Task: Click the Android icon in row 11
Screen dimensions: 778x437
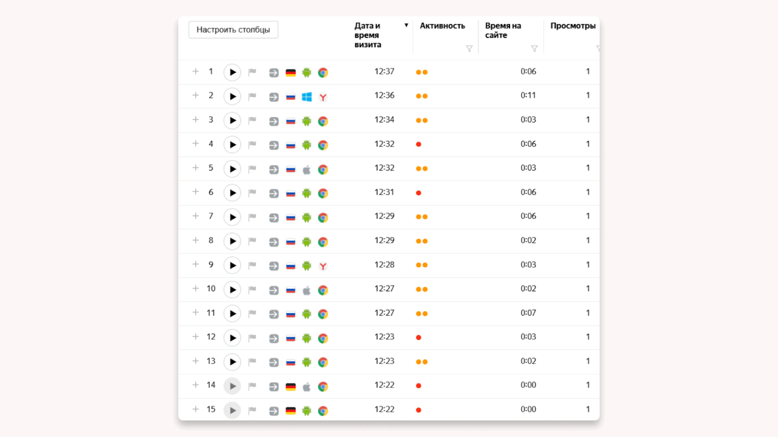Action: click(x=306, y=314)
